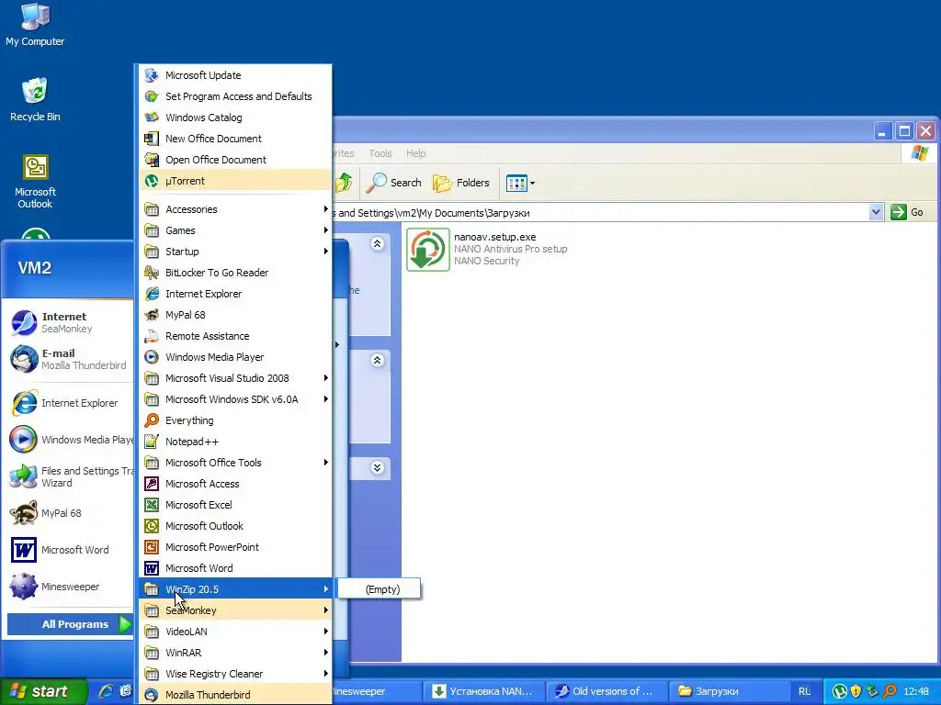
Task: Open Microsoft Outlook in programs list
Action: (x=235, y=526)
